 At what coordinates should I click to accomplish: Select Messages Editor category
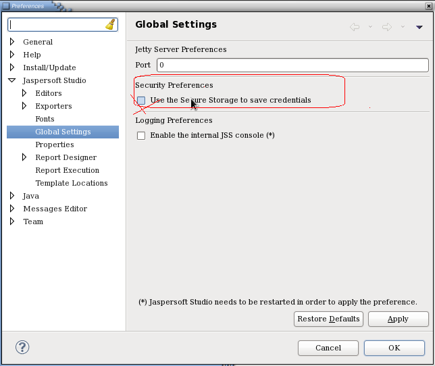pos(55,209)
